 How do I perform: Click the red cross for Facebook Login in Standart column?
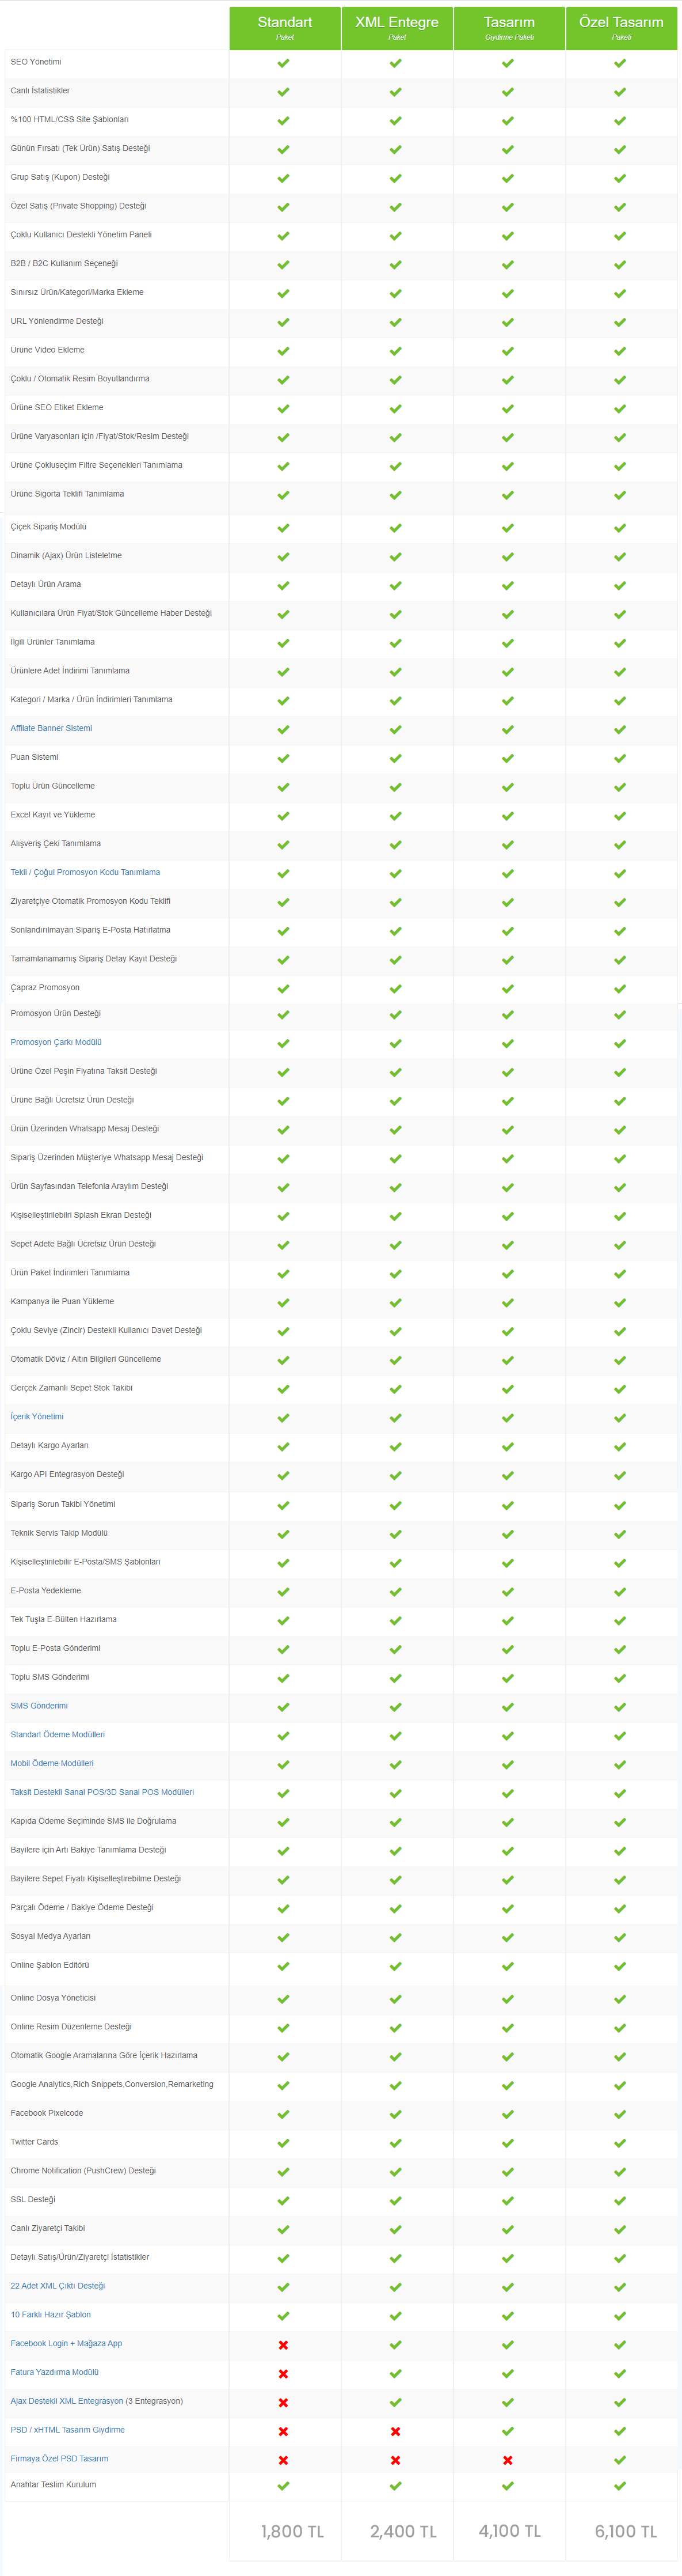pyautogui.click(x=284, y=2344)
